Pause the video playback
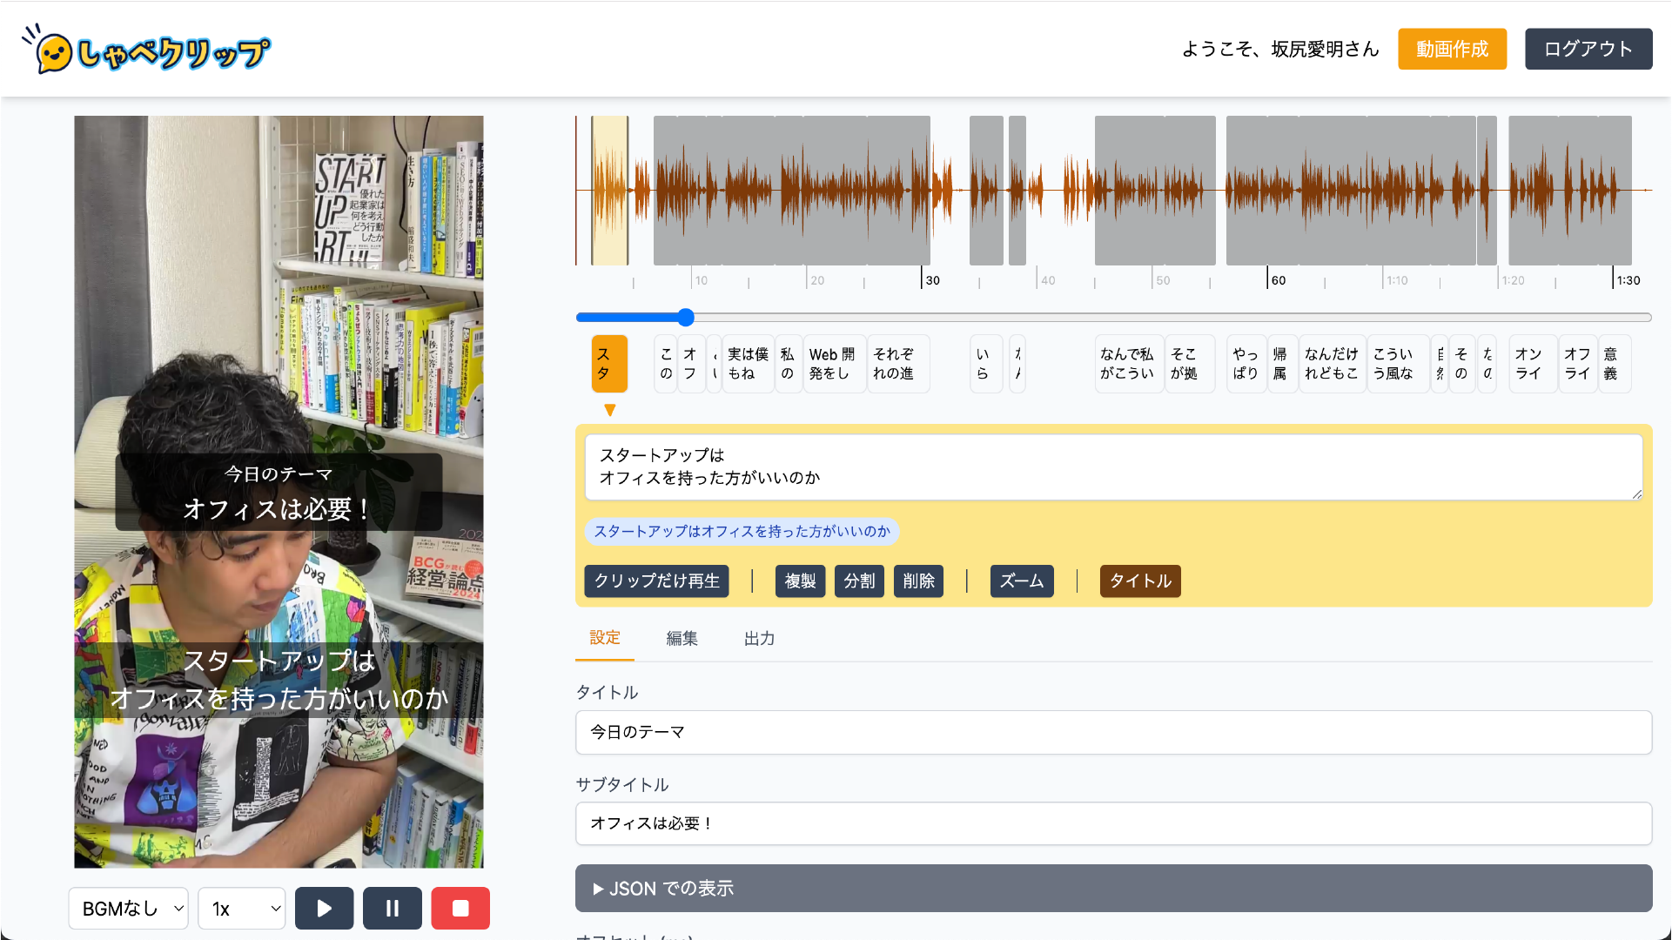This screenshot has height=940, width=1672. (x=392, y=908)
